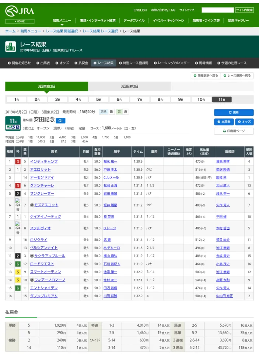Open お問い合わせ/FAQ link
Screen dimensions: 259x354
(163, 10)
